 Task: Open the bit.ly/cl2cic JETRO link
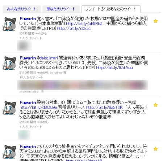[74, 29]
